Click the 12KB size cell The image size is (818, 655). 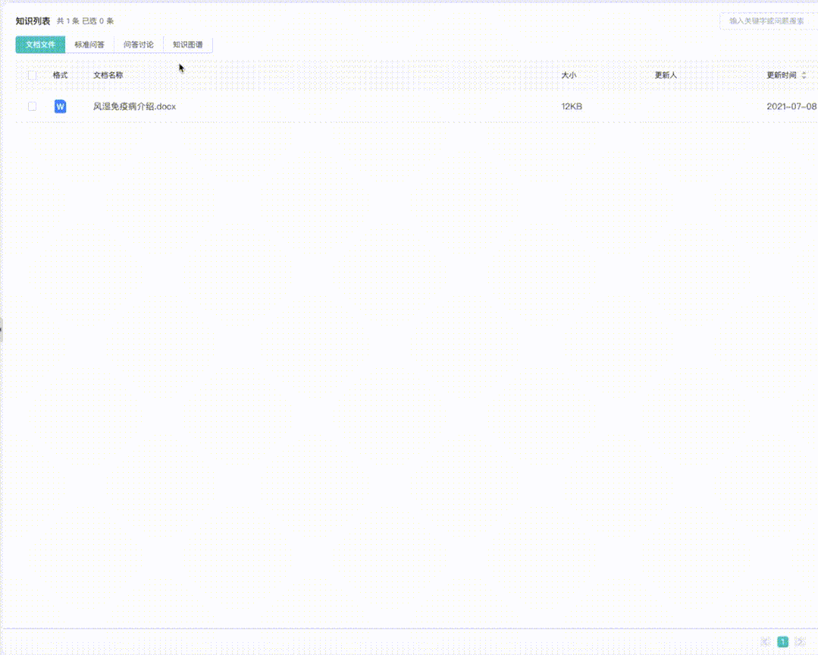pyautogui.click(x=572, y=106)
